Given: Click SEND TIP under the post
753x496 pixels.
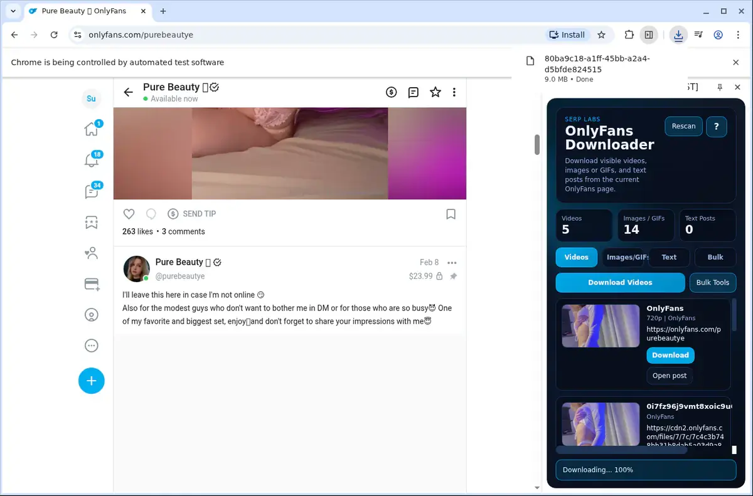Looking at the screenshot, I should pyautogui.click(x=192, y=214).
